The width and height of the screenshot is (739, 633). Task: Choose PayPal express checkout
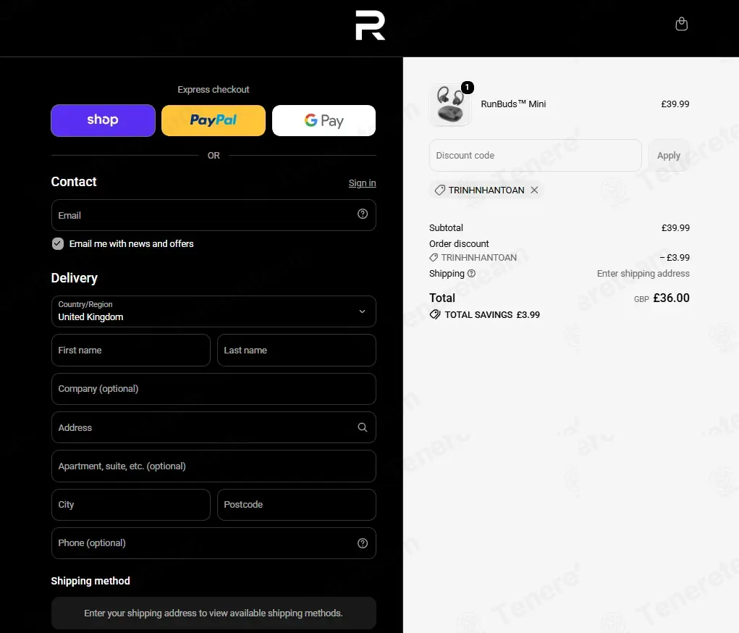214,120
